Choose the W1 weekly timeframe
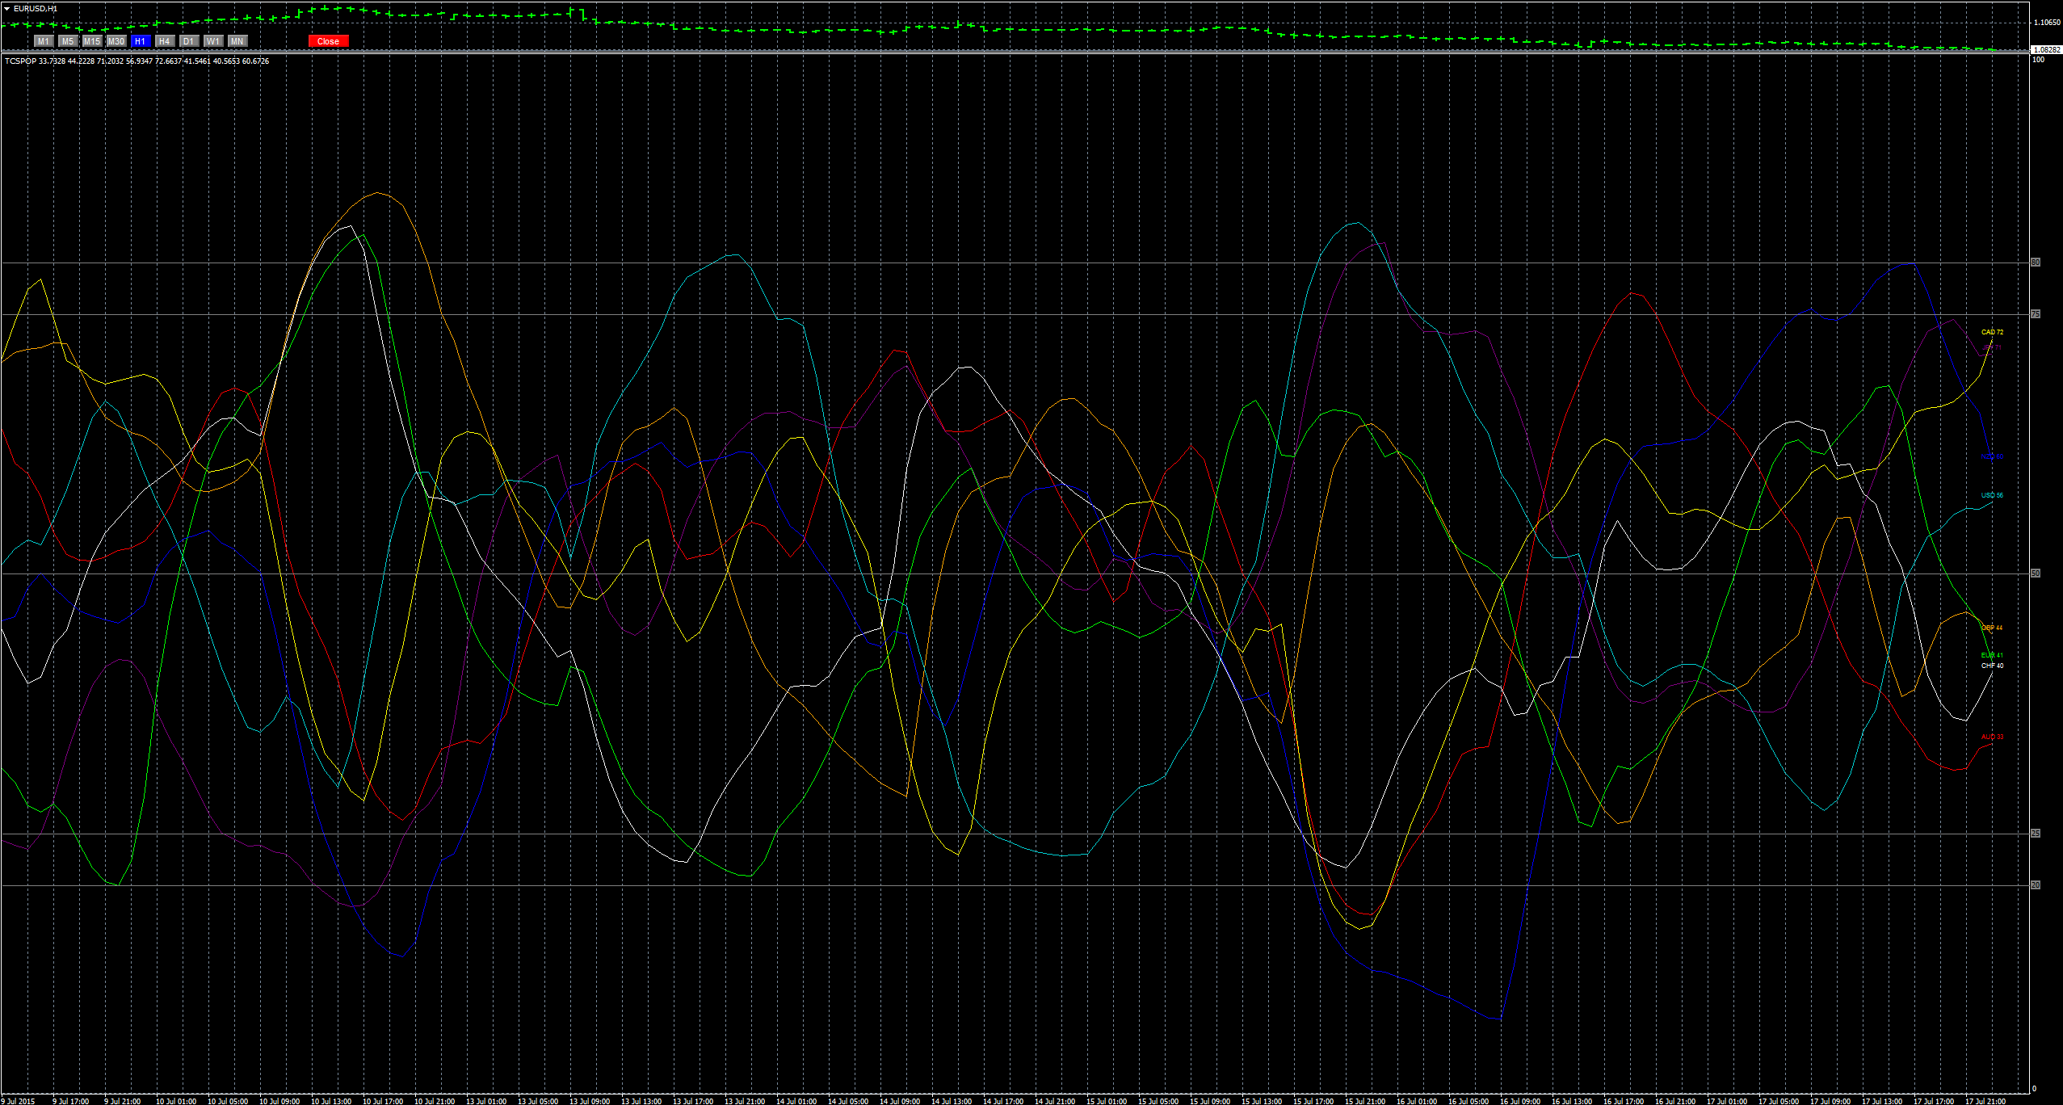This screenshot has height=1105, width=2063. coord(213,41)
